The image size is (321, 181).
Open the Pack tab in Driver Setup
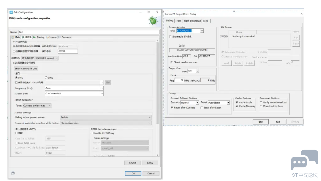point(205,21)
